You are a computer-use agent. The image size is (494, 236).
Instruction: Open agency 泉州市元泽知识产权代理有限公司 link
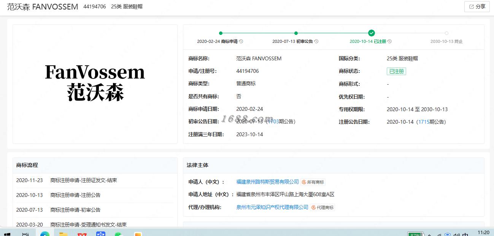272,207
